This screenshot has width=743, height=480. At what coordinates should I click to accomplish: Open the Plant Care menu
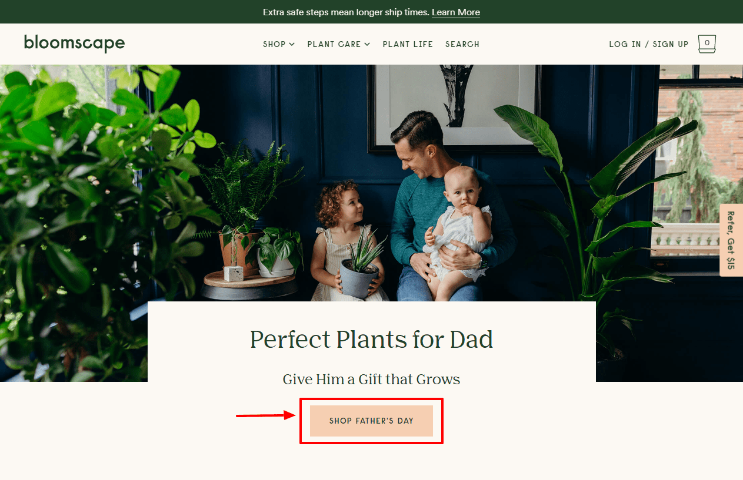(x=339, y=44)
